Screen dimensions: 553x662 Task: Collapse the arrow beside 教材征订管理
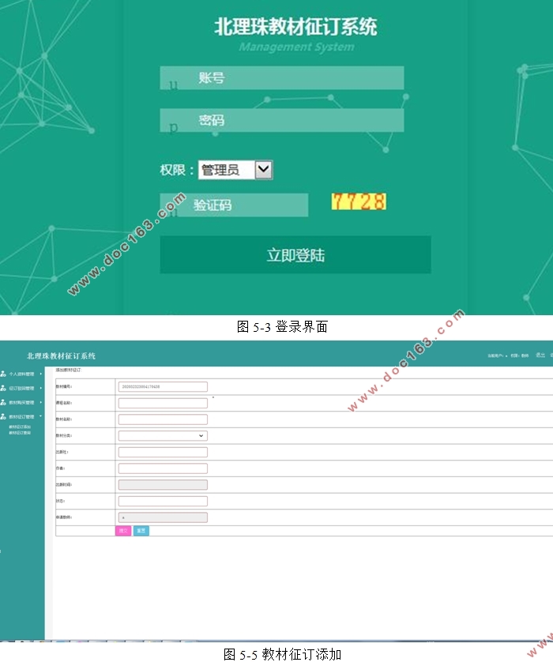40,416
